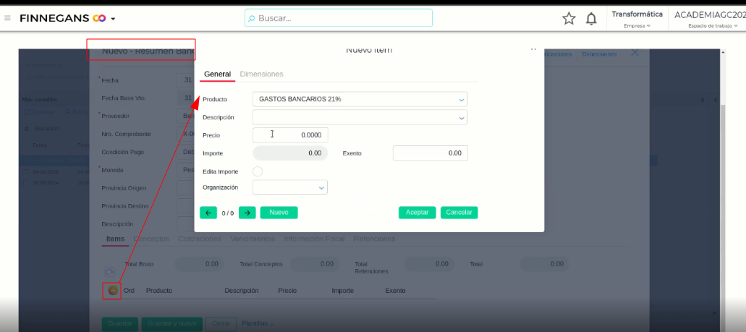Image resolution: width=746 pixels, height=332 pixels.
Task: Go to next item with right arrow
Action: point(247,213)
